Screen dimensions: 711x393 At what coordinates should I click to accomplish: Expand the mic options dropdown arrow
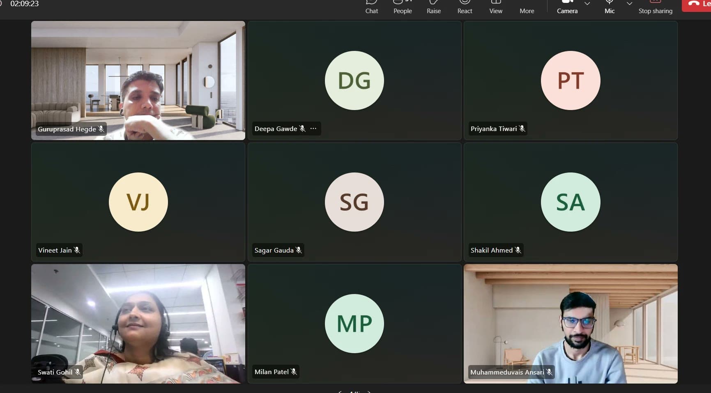pos(629,4)
